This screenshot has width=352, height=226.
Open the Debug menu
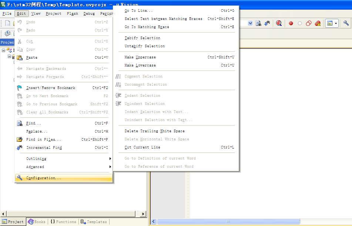click(89, 14)
